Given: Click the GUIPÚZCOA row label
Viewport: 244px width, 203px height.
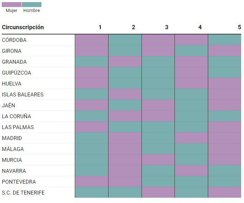Looking at the screenshot, I should tap(17, 73).
